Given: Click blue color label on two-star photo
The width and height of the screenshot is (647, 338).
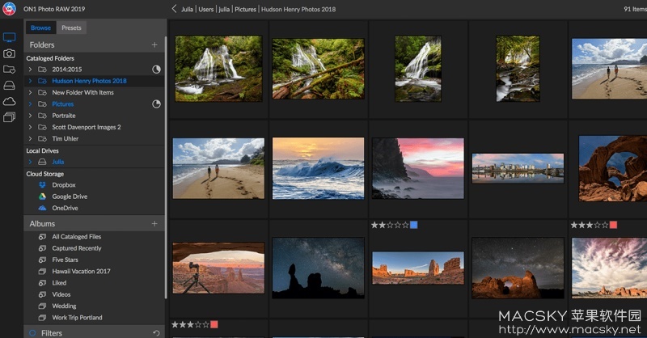Looking at the screenshot, I should [414, 225].
